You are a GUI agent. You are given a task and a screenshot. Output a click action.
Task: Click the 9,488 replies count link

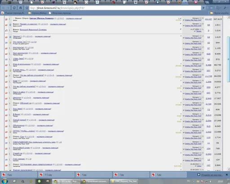pyautogui.click(x=208, y=65)
